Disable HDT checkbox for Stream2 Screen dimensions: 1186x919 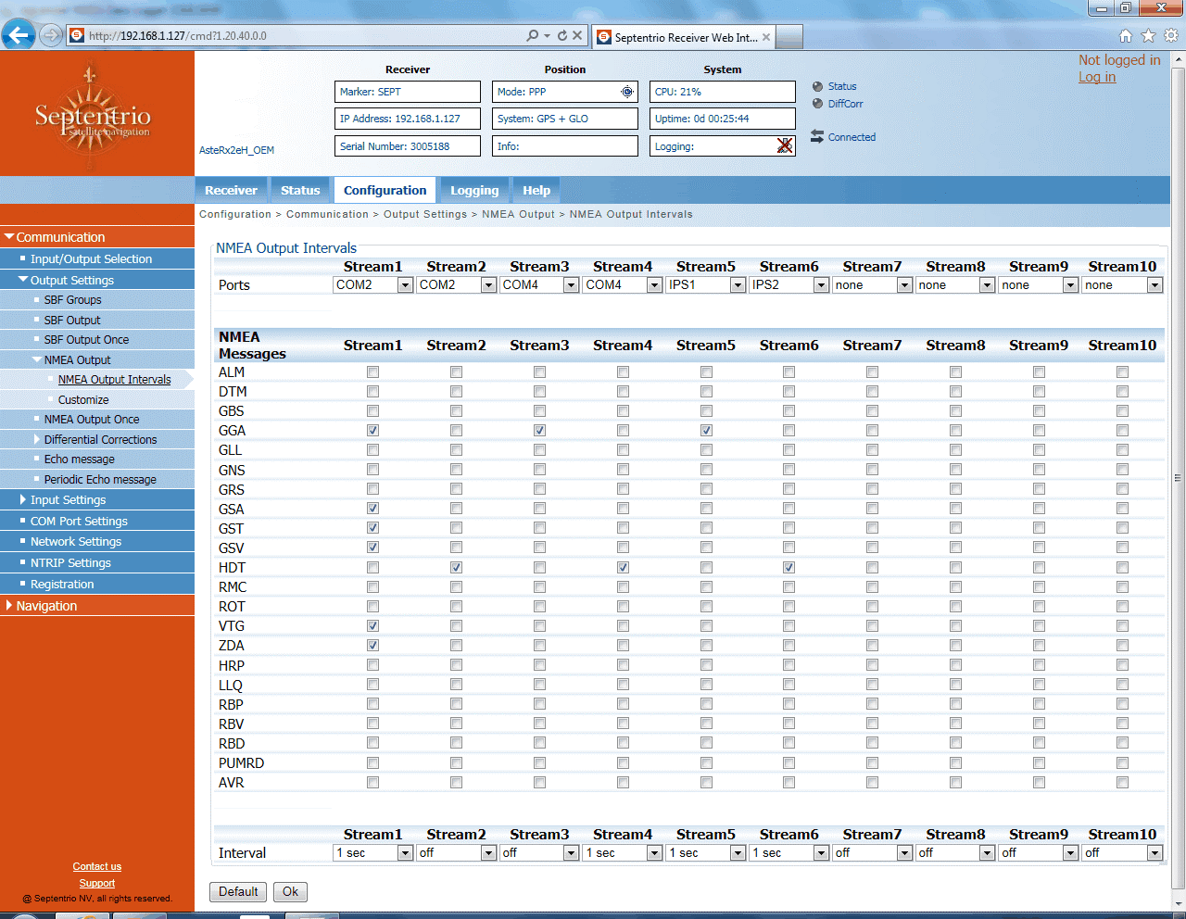click(456, 568)
